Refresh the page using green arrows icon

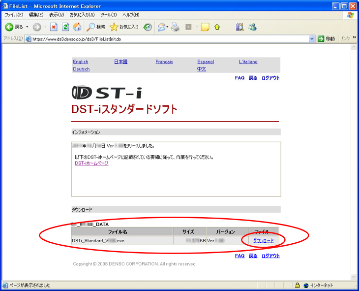click(65, 27)
